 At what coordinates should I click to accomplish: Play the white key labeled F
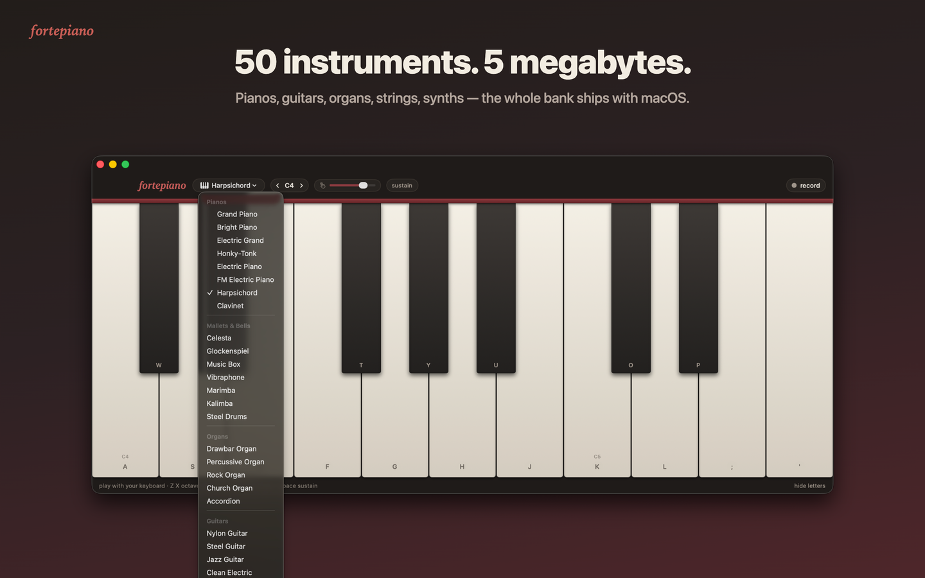328,424
